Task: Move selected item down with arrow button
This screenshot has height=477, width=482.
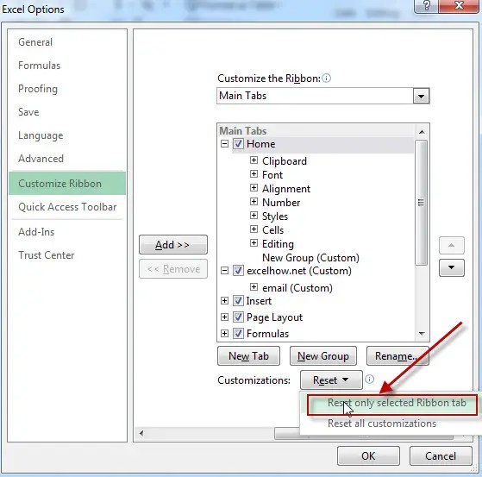Action: click(451, 268)
